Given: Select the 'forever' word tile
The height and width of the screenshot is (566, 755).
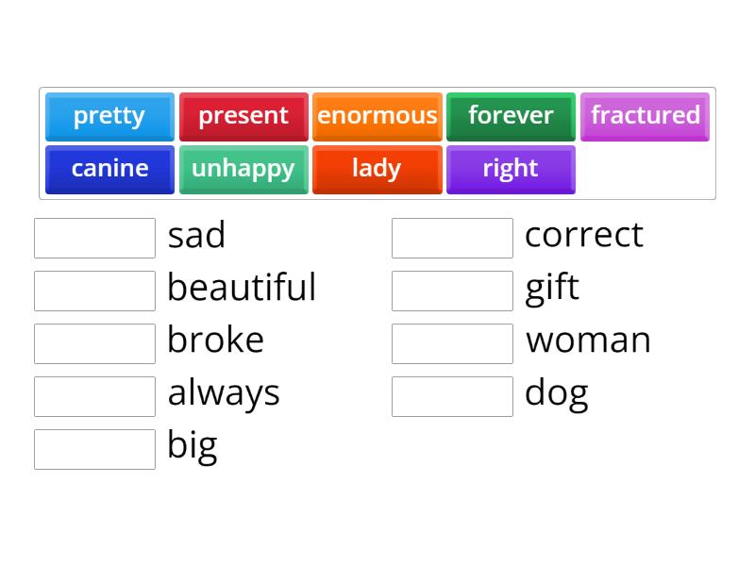Looking at the screenshot, I should pos(511,116).
